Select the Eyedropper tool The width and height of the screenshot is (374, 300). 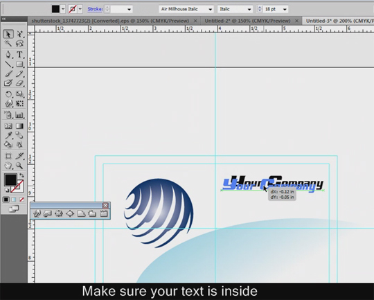tap(8, 135)
